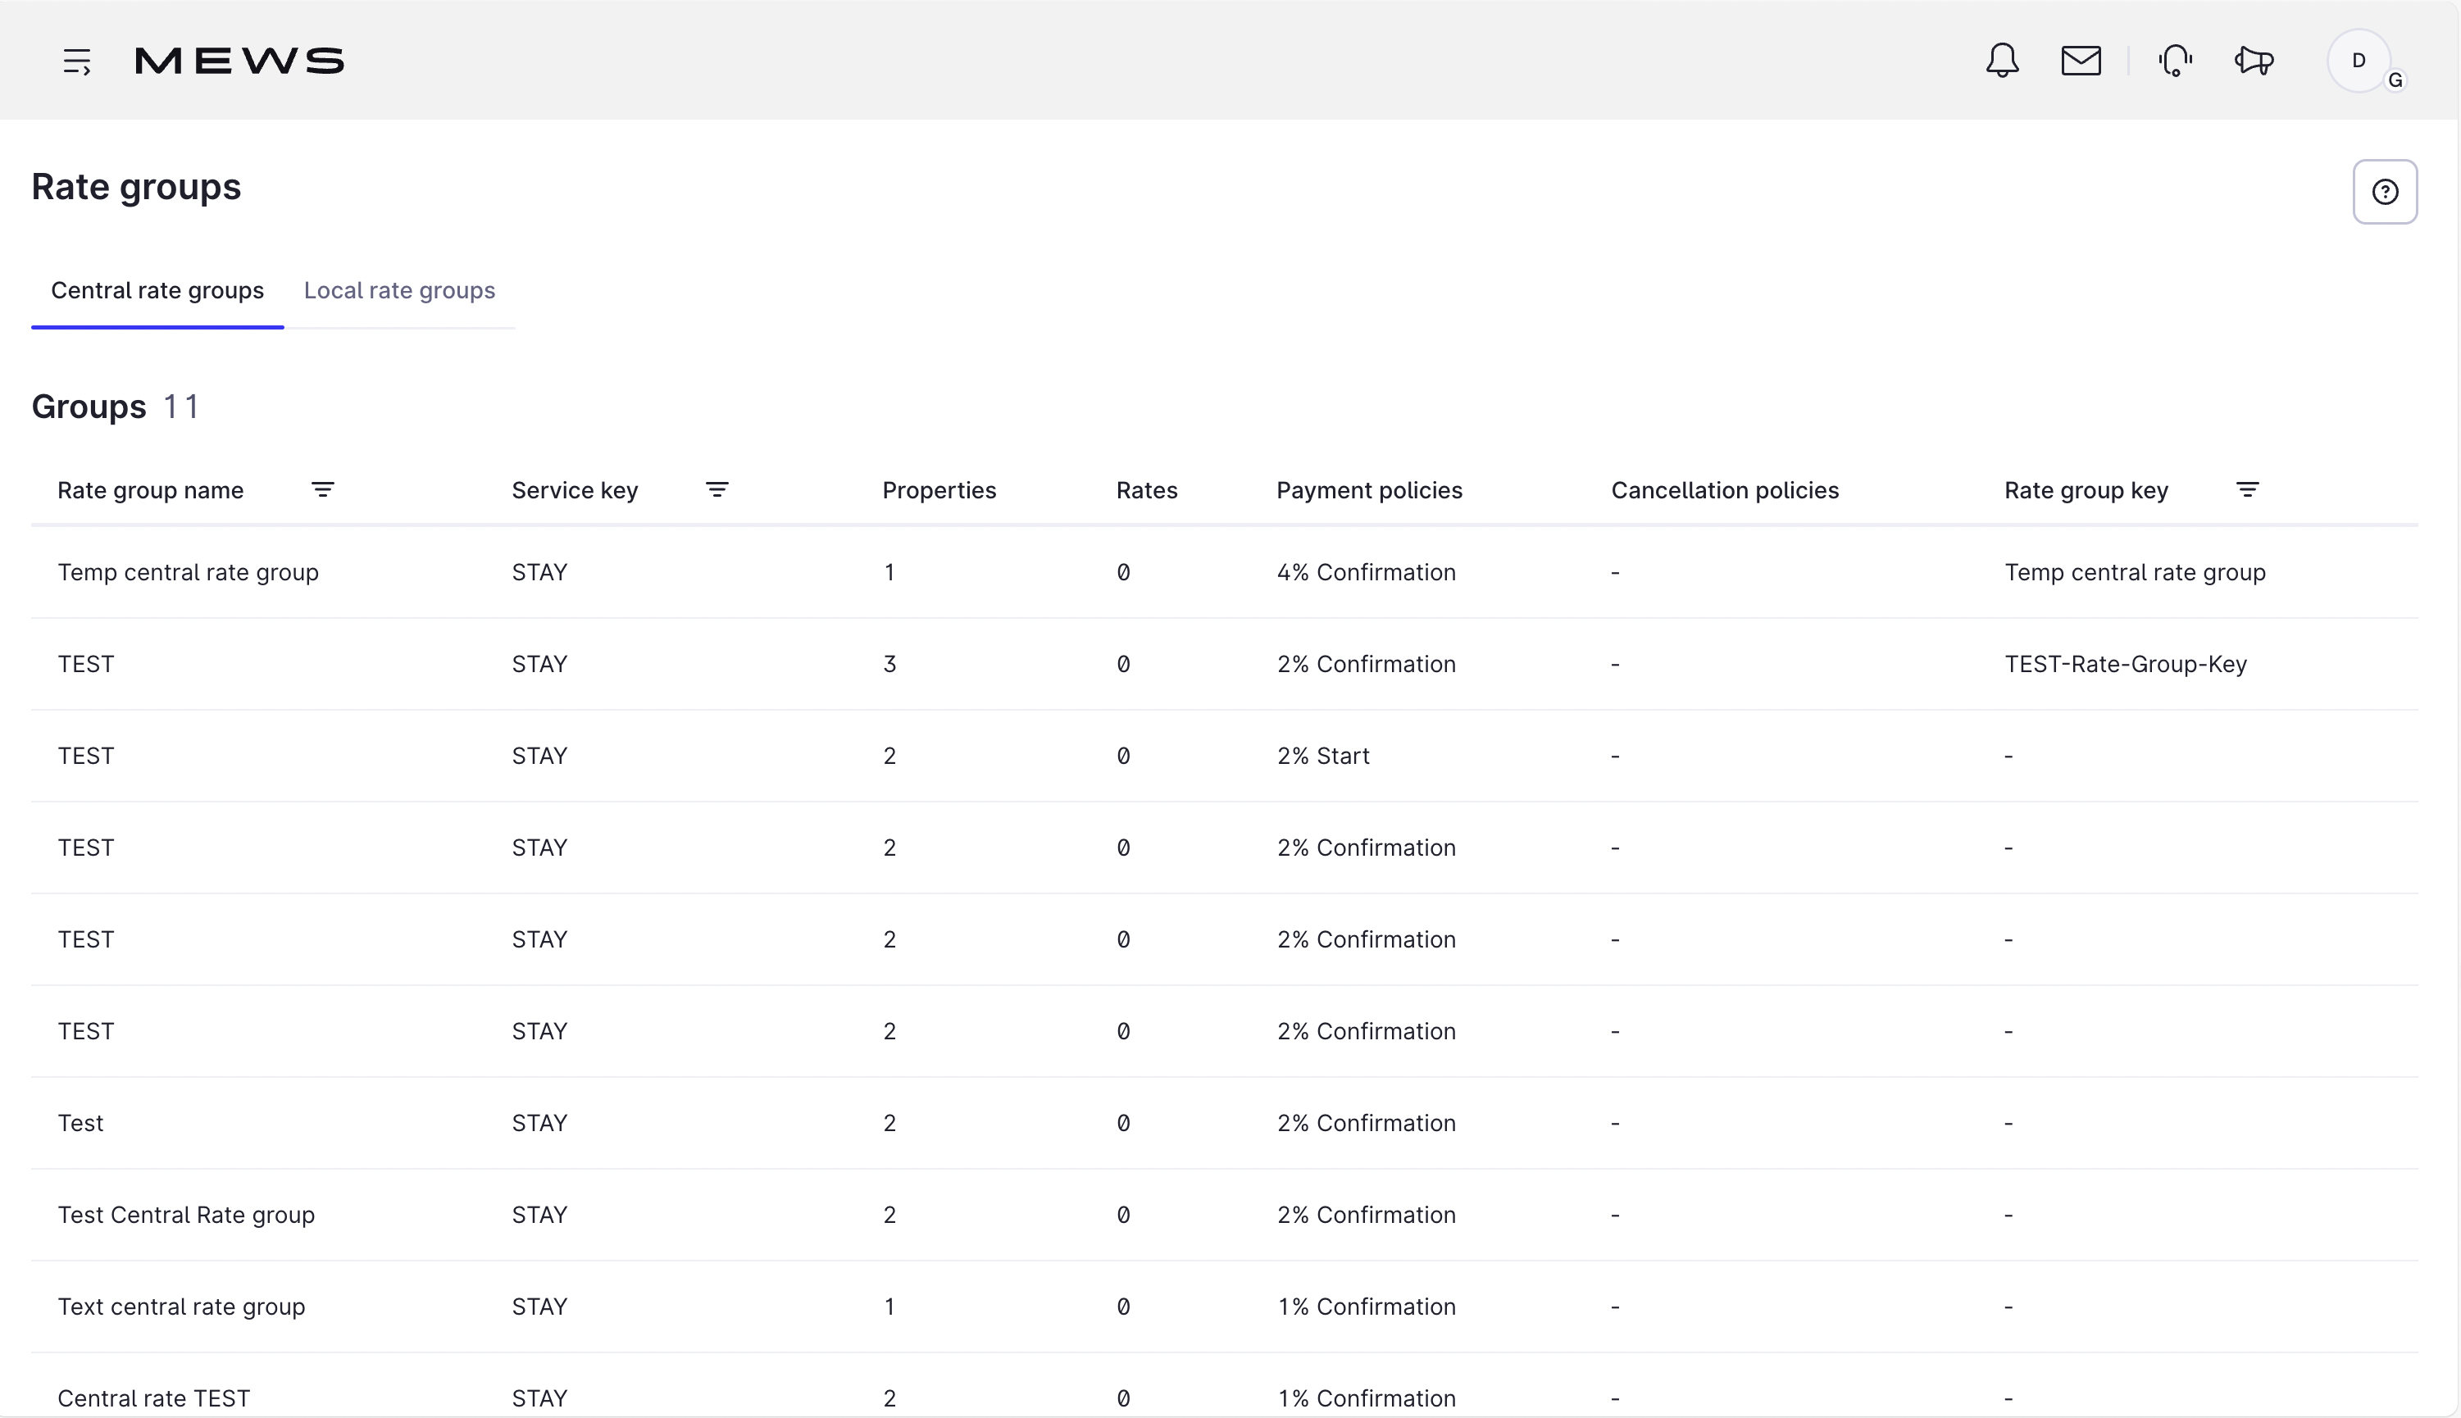Open the help question mark button
This screenshot has height=1418, width=2461.
[x=2385, y=192]
